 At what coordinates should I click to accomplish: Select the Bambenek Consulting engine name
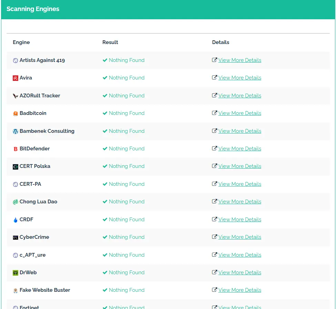pos(47,131)
